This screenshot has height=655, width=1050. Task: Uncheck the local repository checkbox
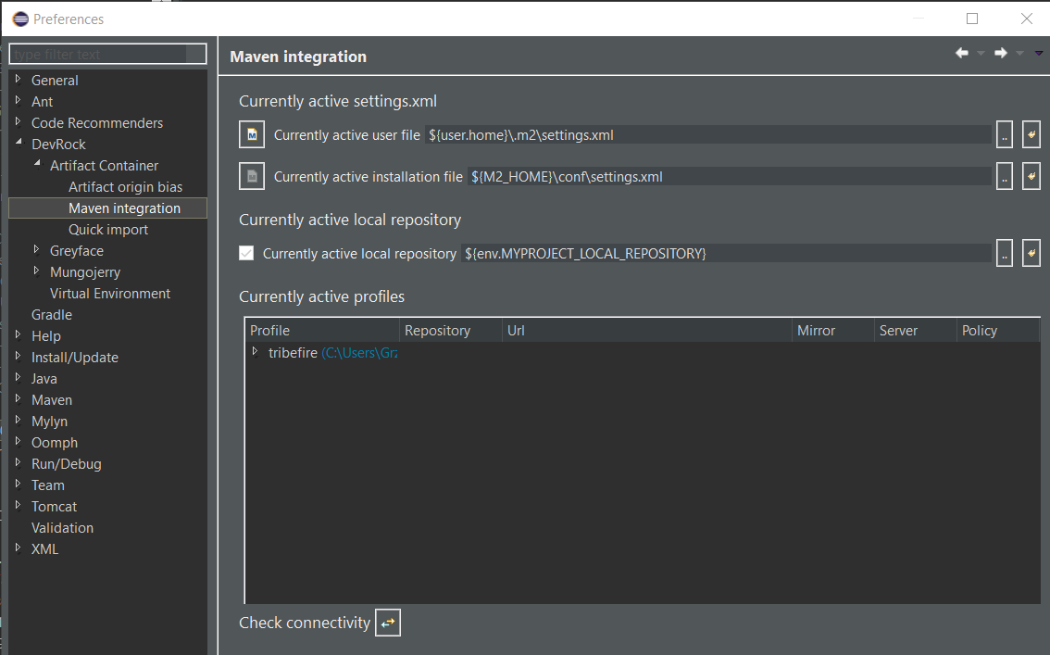pyautogui.click(x=246, y=253)
